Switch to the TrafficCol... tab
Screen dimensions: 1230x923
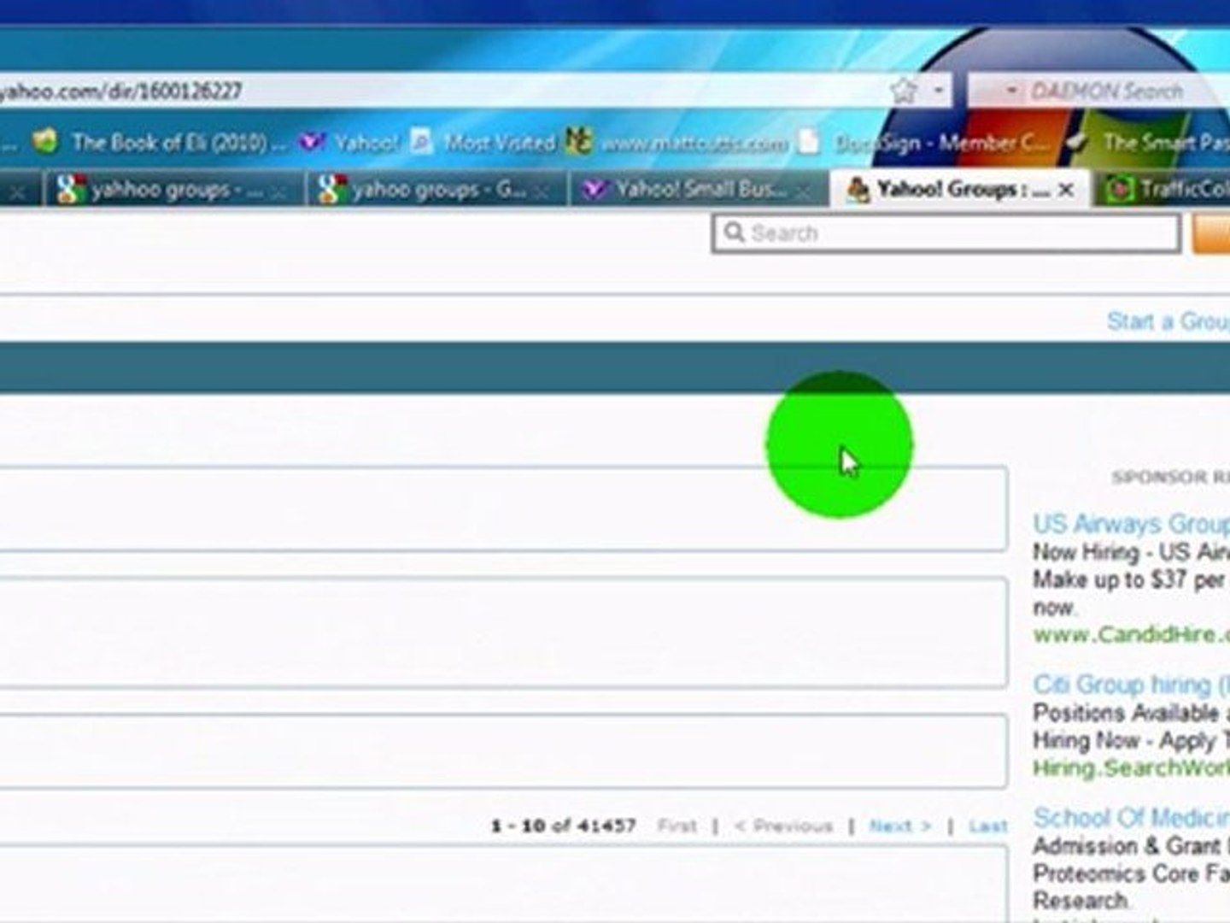pyautogui.click(x=1163, y=189)
